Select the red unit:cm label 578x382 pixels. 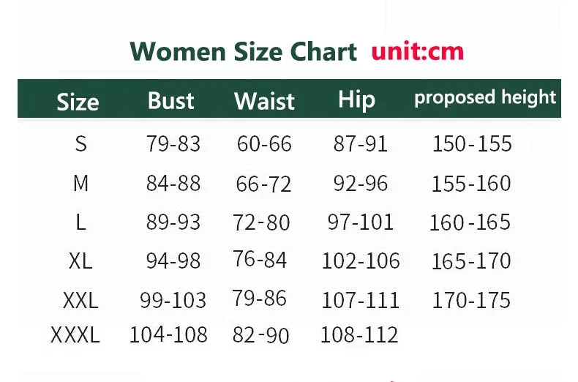pyautogui.click(x=418, y=52)
